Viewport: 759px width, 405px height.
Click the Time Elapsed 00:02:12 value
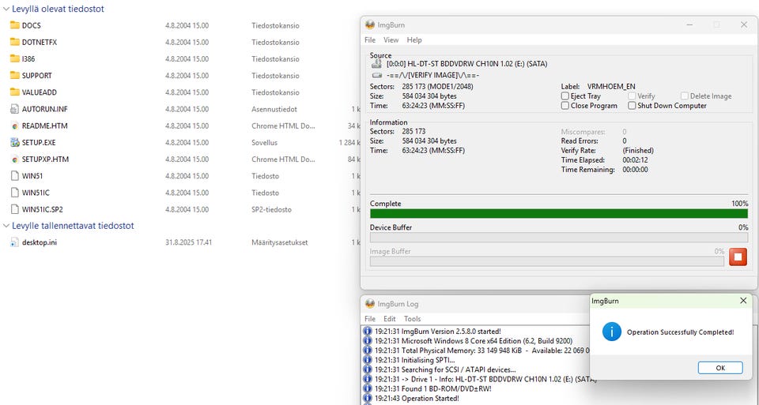pyautogui.click(x=635, y=160)
